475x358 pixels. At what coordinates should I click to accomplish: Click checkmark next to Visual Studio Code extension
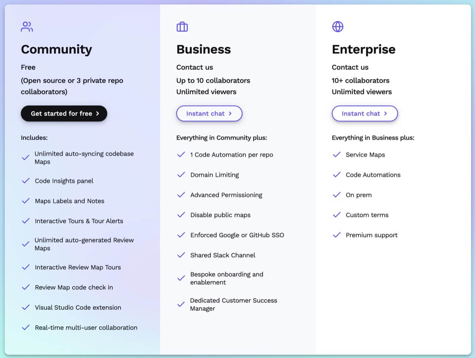click(x=26, y=307)
